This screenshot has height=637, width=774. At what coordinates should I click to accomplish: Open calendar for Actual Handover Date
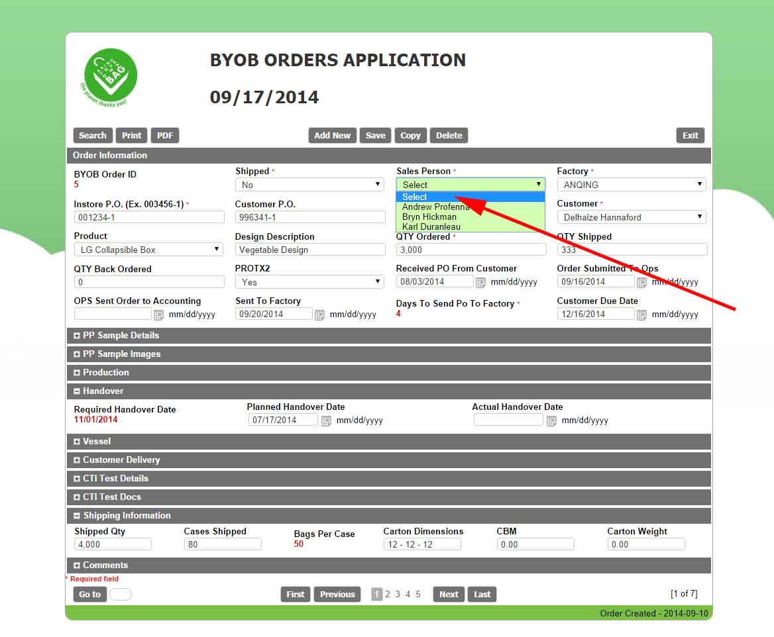pos(551,421)
